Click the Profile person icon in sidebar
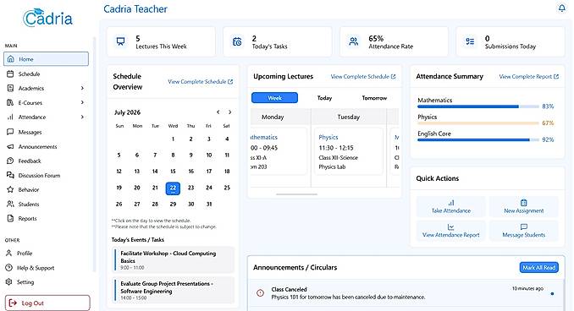This screenshot has width=574, height=311. (9, 253)
